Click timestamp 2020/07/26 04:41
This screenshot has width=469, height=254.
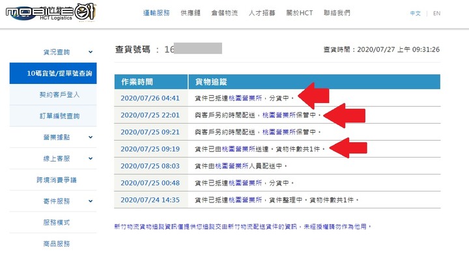click(150, 98)
